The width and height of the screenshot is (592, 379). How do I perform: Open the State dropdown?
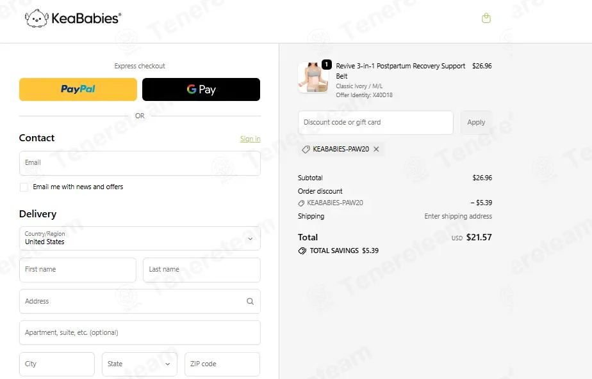coord(139,364)
